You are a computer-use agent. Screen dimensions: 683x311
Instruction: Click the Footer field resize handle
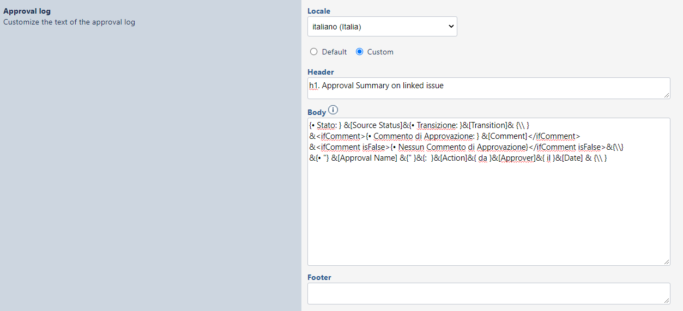point(667,301)
